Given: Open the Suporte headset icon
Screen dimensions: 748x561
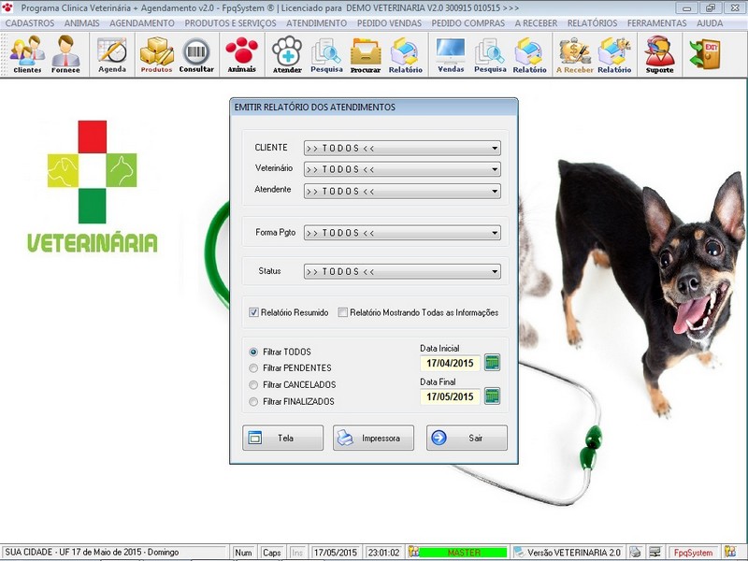Looking at the screenshot, I should [660, 54].
